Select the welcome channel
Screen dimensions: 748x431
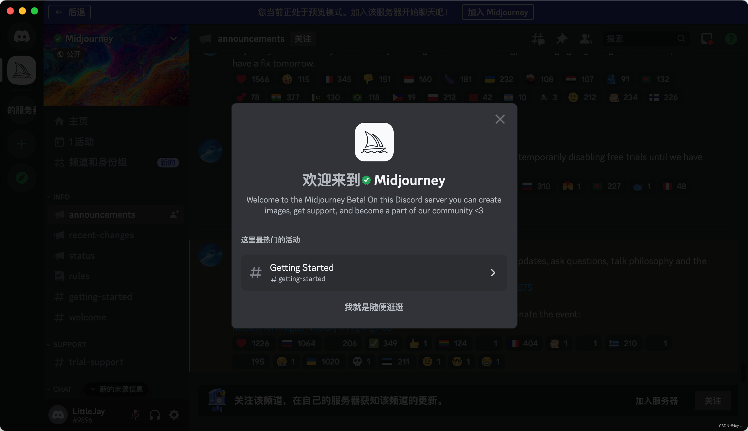116,317
